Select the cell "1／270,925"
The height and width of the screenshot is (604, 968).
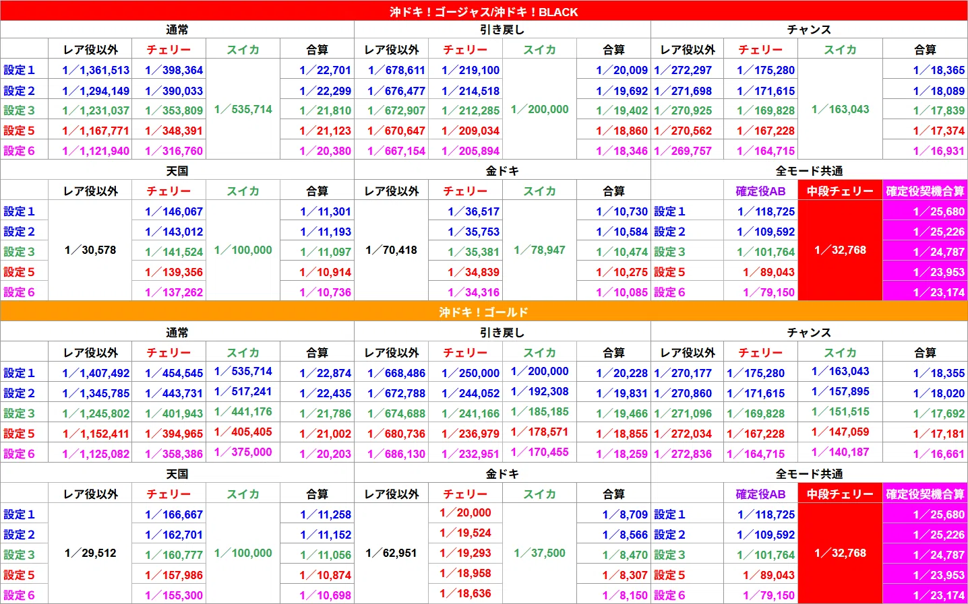(688, 110)
